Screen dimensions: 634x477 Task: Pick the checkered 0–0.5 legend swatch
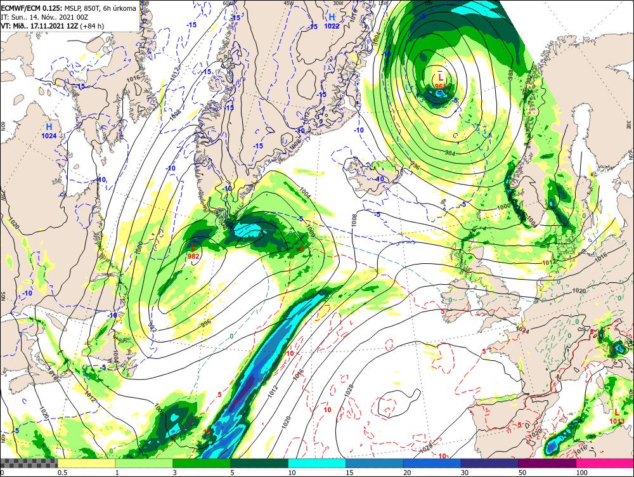coord(29,463)
